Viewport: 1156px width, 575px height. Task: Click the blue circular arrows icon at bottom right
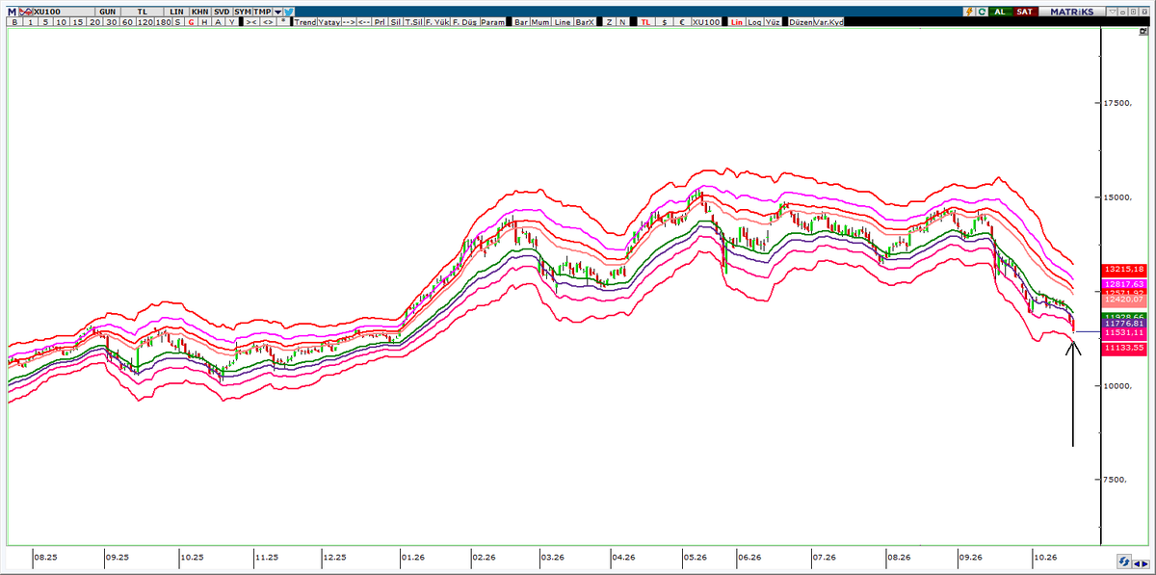(x=1124, y=562)
